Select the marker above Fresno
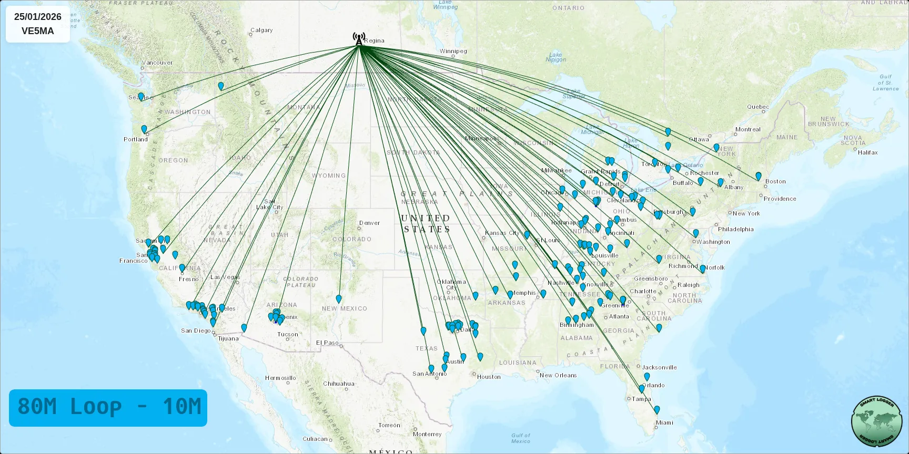Image resolution: width=909 pixels, height=454 pixels. pos(182,268)
